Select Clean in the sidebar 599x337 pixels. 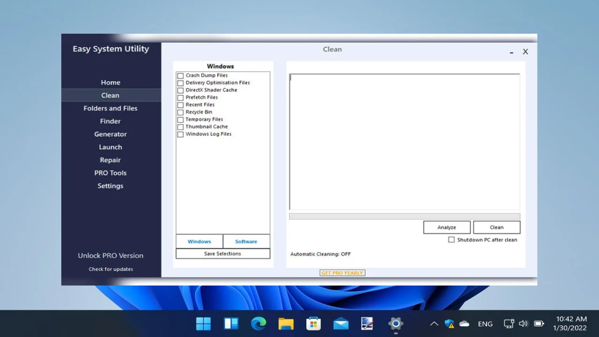pos(110,95)
